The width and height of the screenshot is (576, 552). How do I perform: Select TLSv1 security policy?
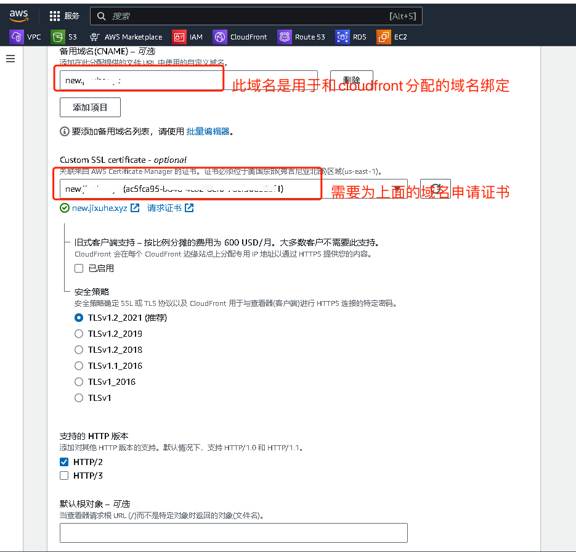[x=79, y=398]
